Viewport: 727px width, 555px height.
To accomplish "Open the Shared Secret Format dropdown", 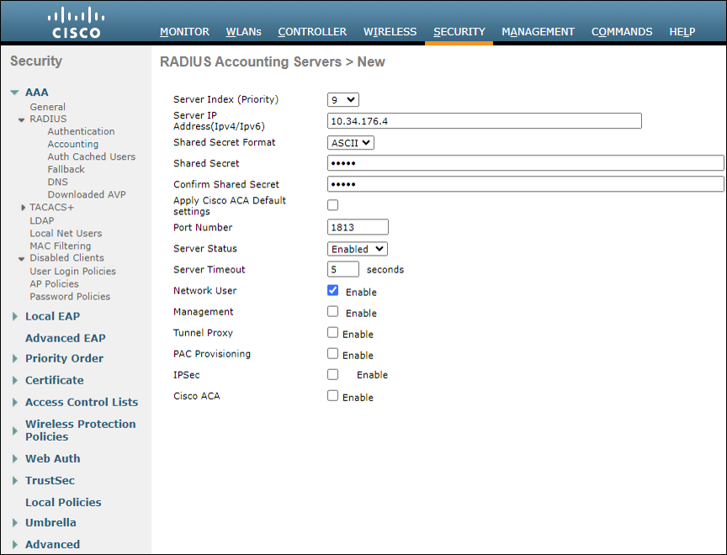I will coord(350,142).
